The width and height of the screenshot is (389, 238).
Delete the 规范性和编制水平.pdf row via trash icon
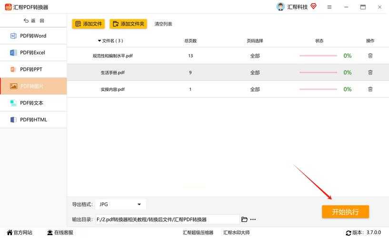click(370, 56)
